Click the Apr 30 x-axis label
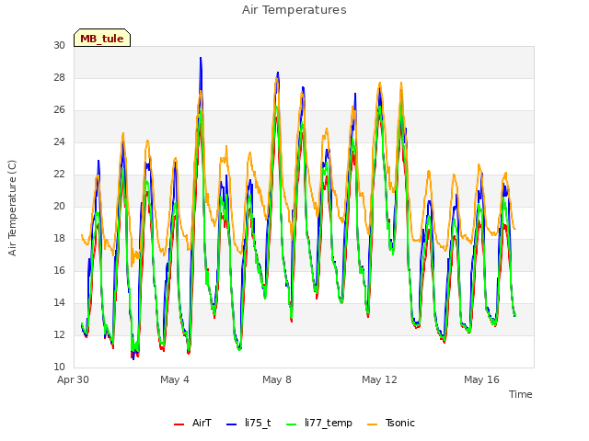 73,379
